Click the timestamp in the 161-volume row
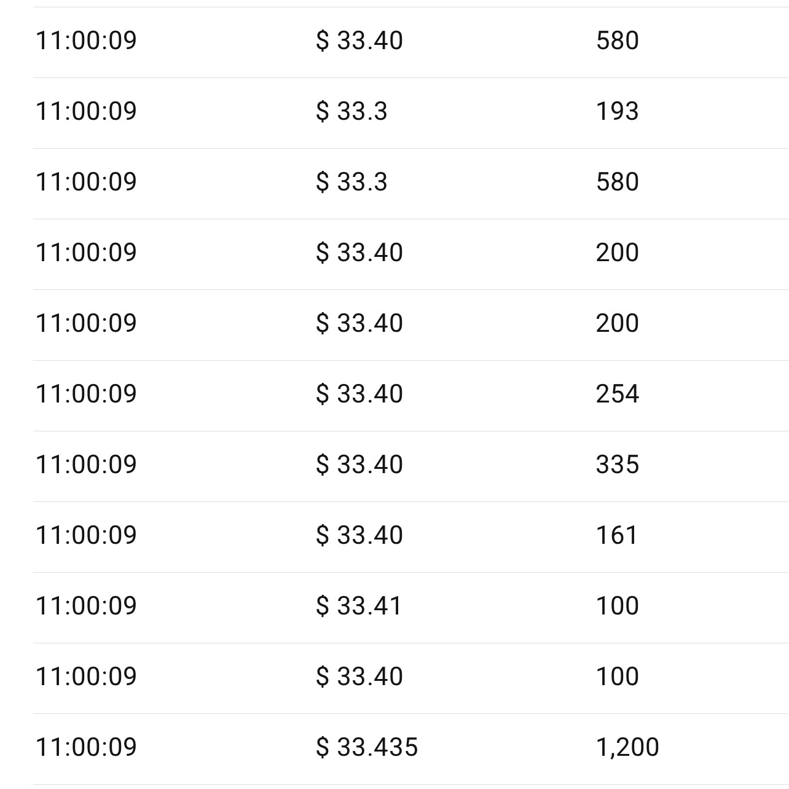The image size is (789, 789). pos(86,535)
